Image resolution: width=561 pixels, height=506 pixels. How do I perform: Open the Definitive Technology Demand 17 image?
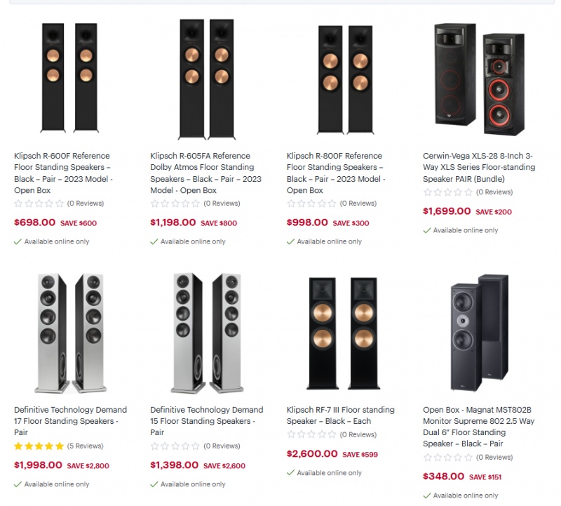point(71,333)
